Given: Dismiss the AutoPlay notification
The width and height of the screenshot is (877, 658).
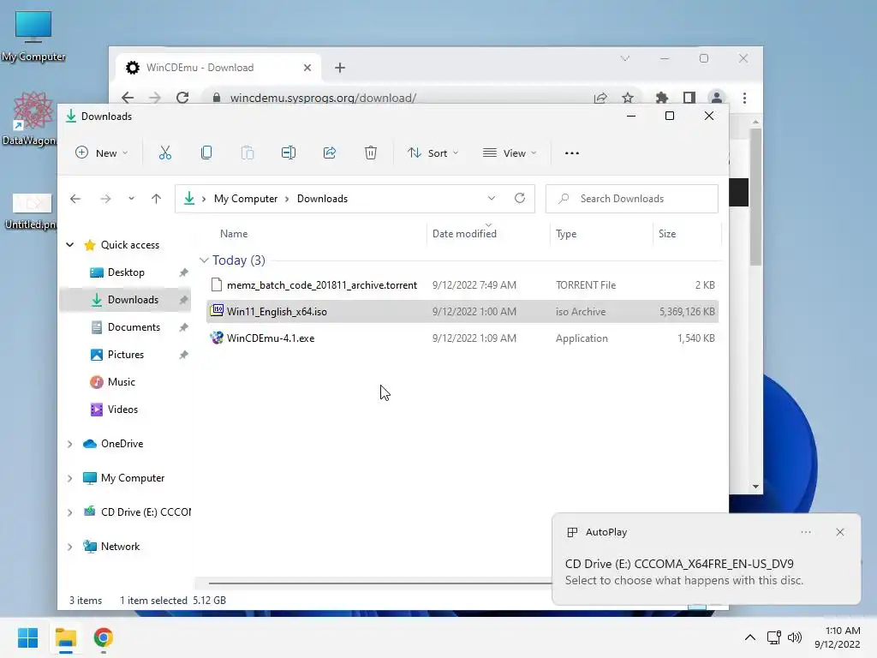Looking at the screenshot, I should [x=839, y=532].
